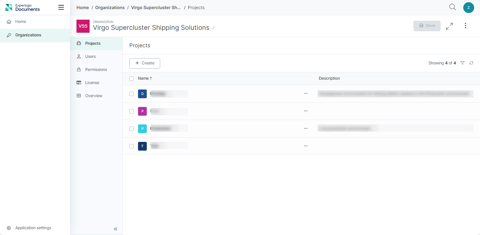Open the search magnifier icon
Viewport: 480px width, 235px height.
[453, 7]
